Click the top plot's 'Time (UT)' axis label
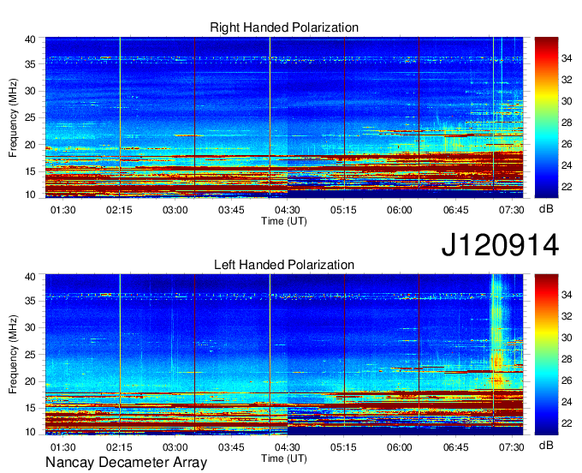 (x=284, y=221)
